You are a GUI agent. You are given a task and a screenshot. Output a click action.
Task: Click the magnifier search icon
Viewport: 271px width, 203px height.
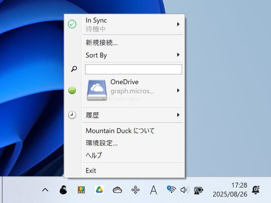point(74,69)
